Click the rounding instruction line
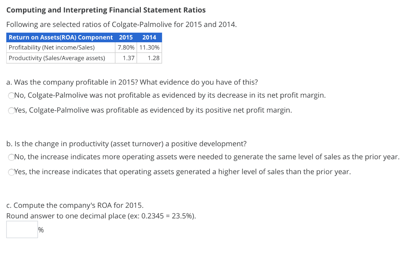The image size is (412, 267). [x=101, y=216]
